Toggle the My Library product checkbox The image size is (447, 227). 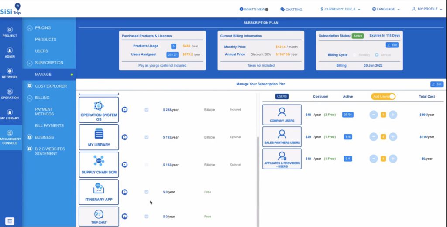point(147,137)
